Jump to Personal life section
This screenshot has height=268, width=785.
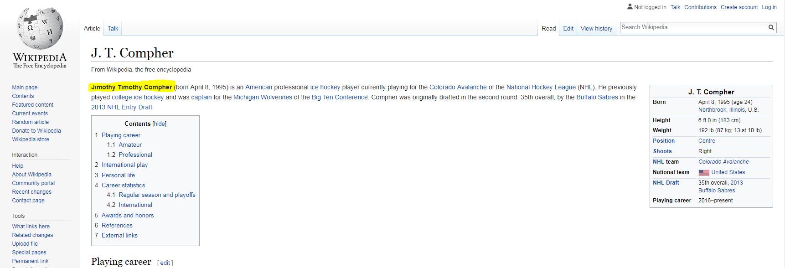point(118,175)
